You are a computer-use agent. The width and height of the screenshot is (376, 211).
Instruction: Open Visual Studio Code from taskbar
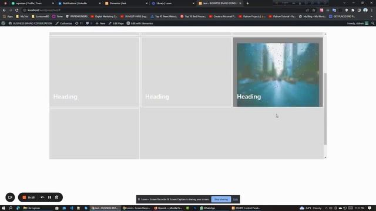[x=72, y=208]
